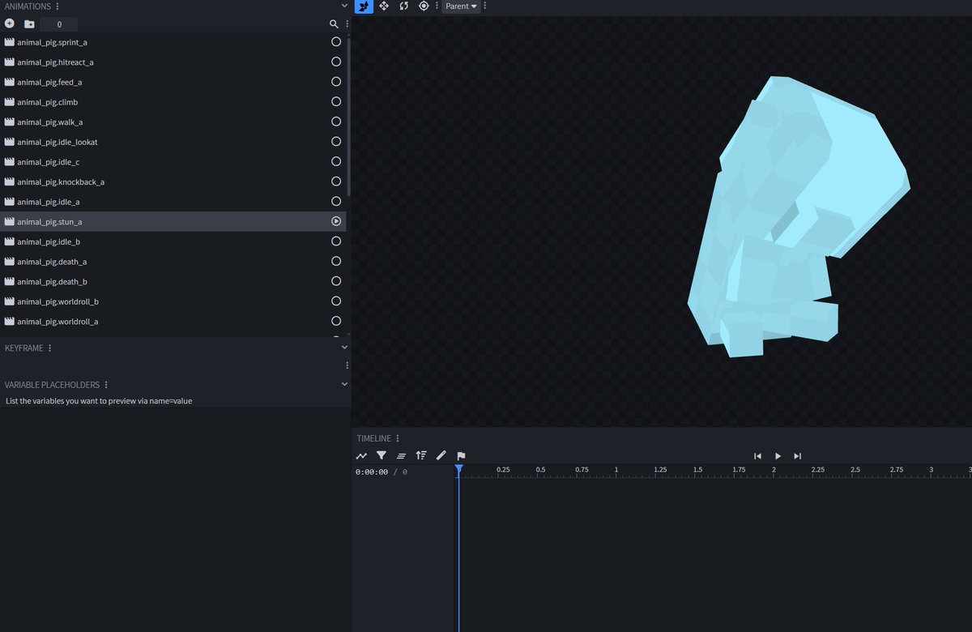
Task: Click clapperboard icon of animal_pig.sprint_a
Action: click(10, 42)
